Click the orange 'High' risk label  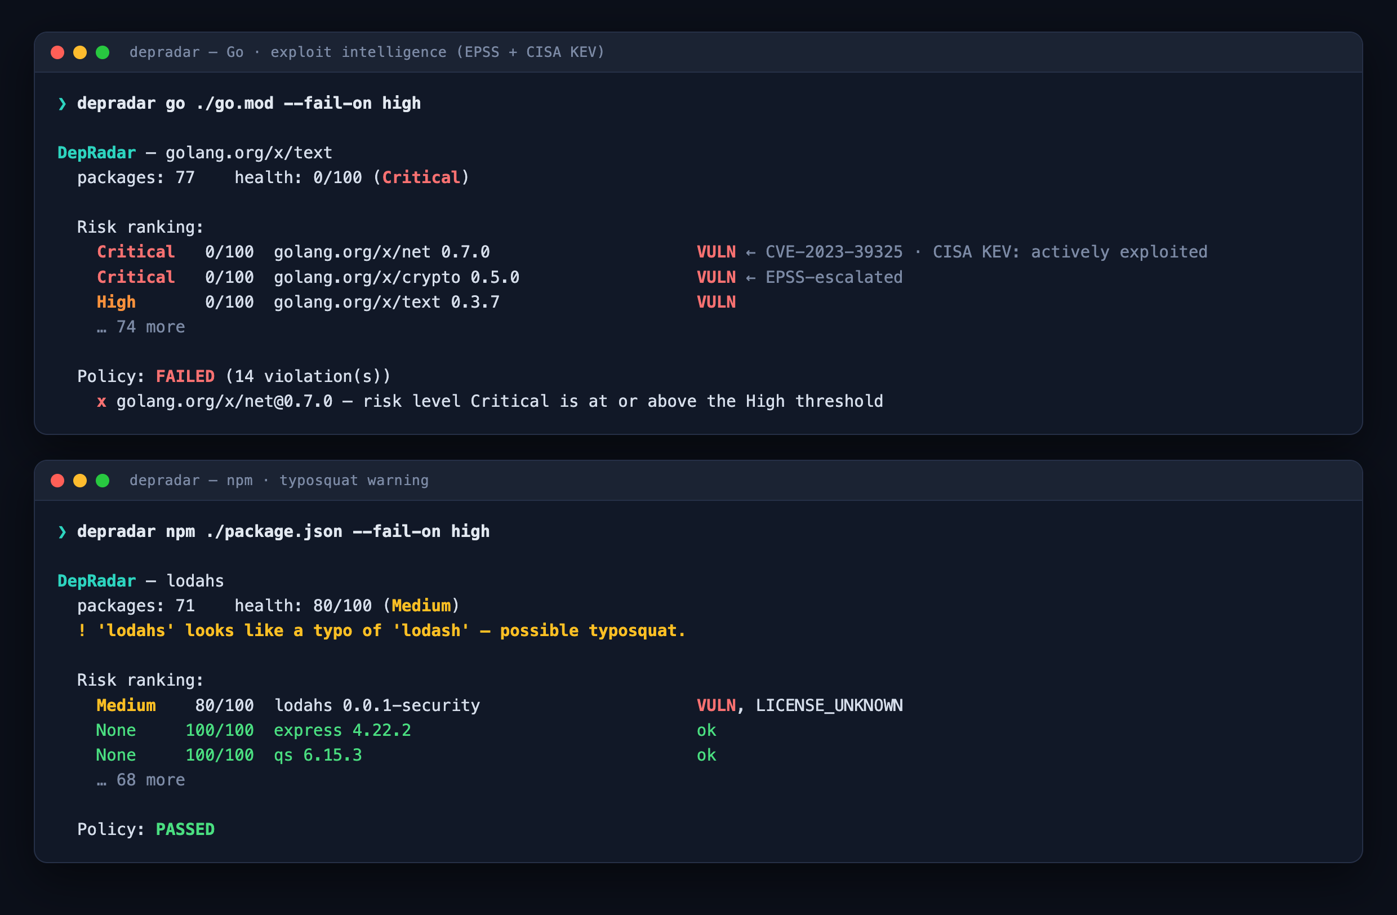116,302
